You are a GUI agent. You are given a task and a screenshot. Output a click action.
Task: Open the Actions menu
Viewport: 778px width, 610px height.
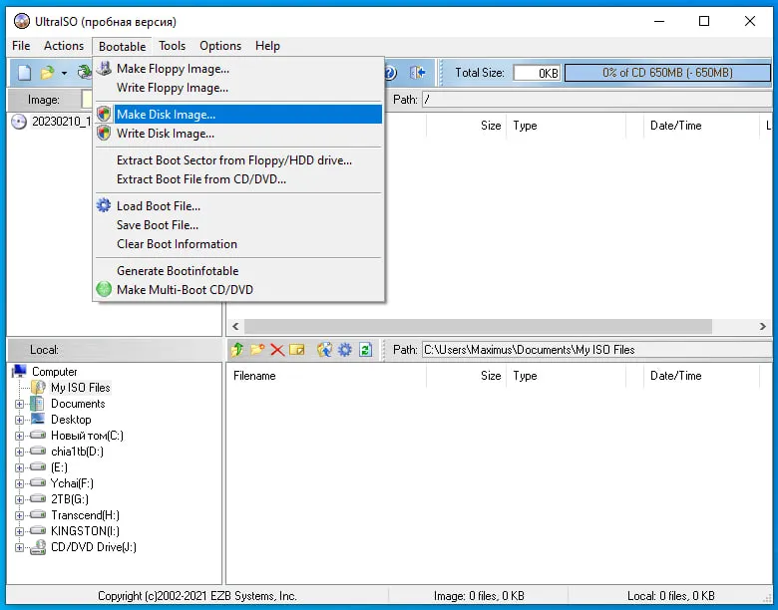pos(64,46)
